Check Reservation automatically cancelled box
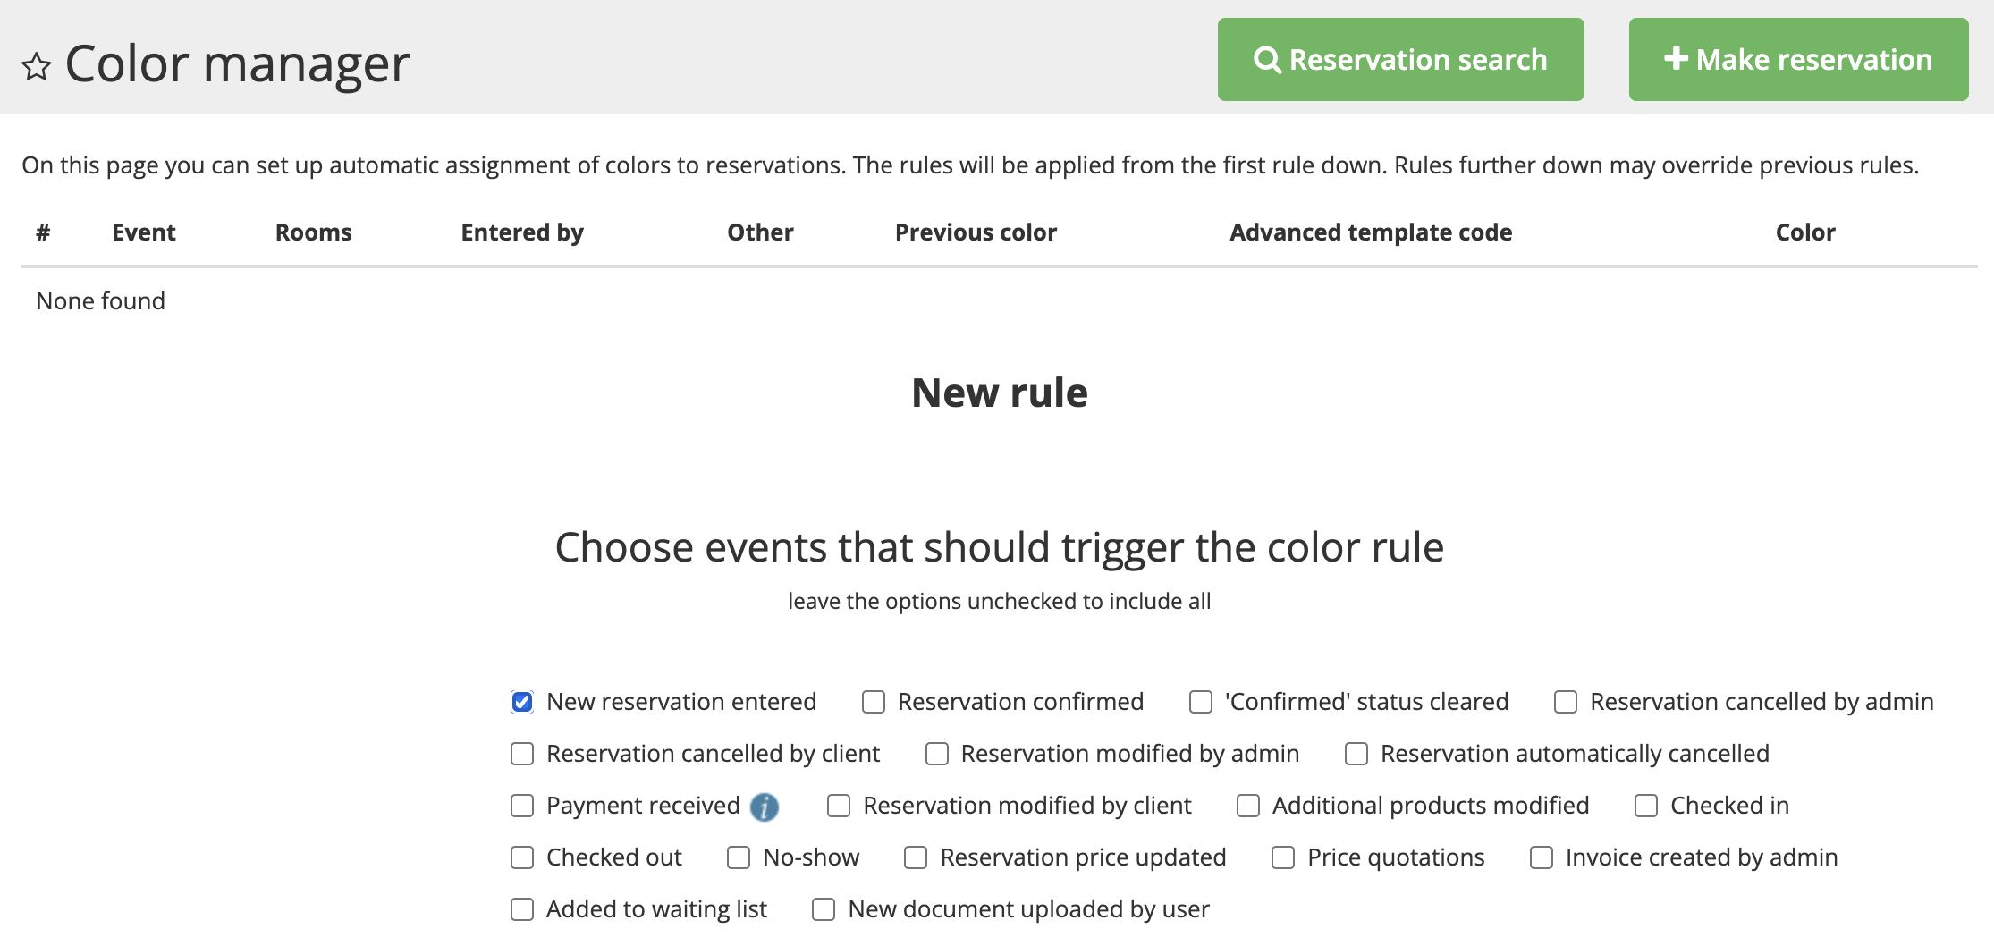The height and width of the screenshot is (946, 1994). point(1356,754)
